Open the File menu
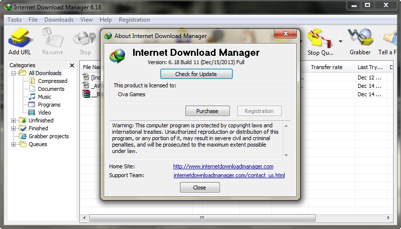The width and height of the screenshot is (401, 229). pos(33,20)
